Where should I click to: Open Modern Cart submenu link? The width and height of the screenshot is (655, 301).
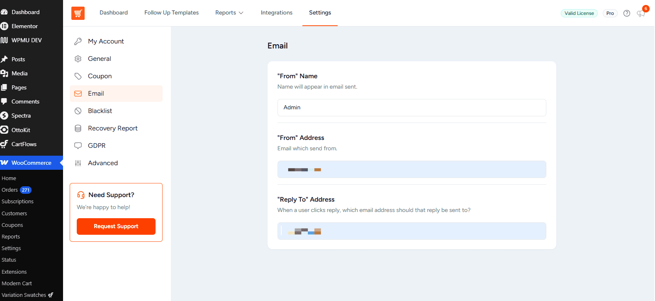17,284
